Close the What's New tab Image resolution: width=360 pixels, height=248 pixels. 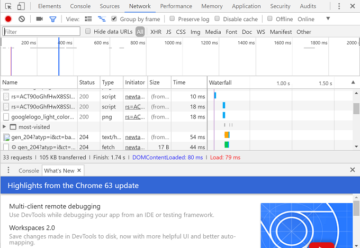[79, 170]
